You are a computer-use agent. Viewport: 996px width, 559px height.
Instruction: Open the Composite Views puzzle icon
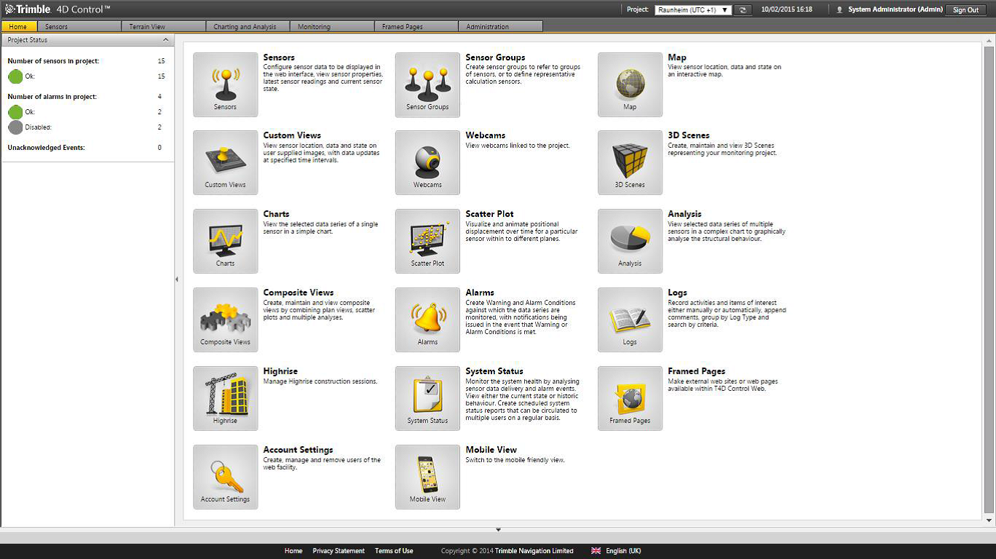click(x=225, y=320)
